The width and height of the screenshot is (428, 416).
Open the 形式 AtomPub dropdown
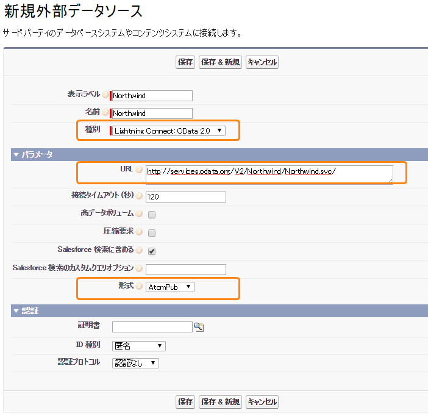tap(170, 287)
